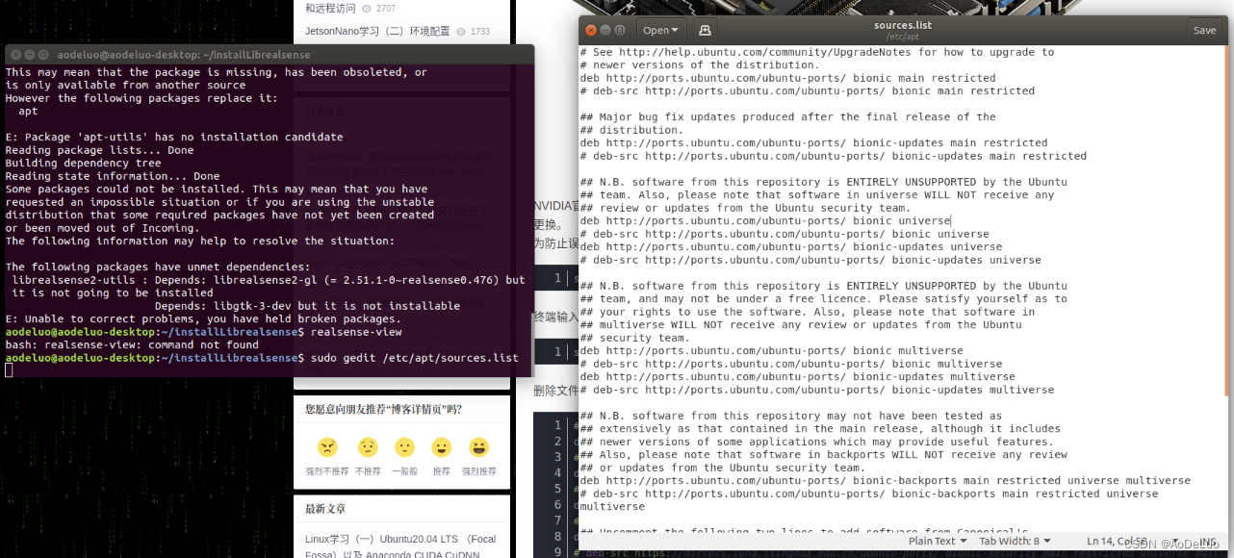Click the 和远程访问 article entry
The height and width of the screenshot is (558, 1234).
[332, 8]
